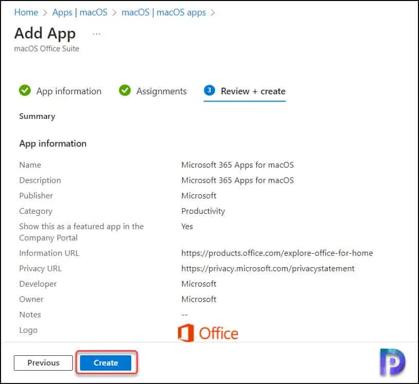The width and height of the screenshot is (419, 384).
Task: Click the chevron after macOS apps breadcrumb
Action: point(213,12)
